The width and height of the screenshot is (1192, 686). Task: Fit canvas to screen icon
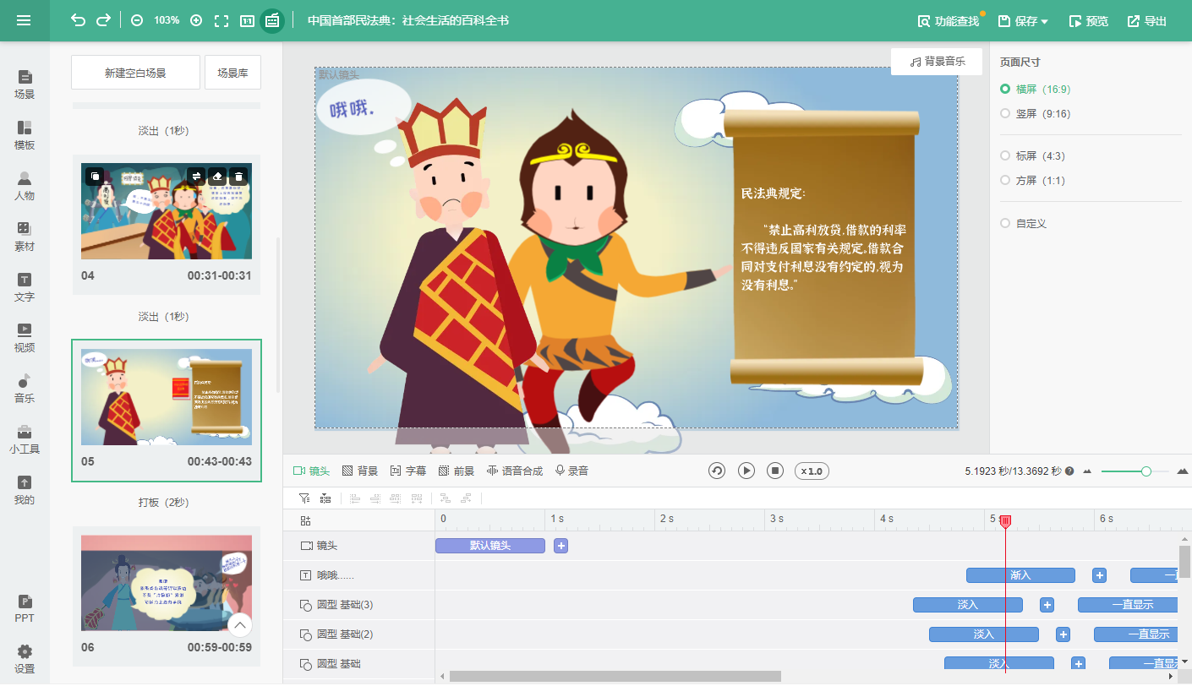pyautogui.click(x=221, y=20)
